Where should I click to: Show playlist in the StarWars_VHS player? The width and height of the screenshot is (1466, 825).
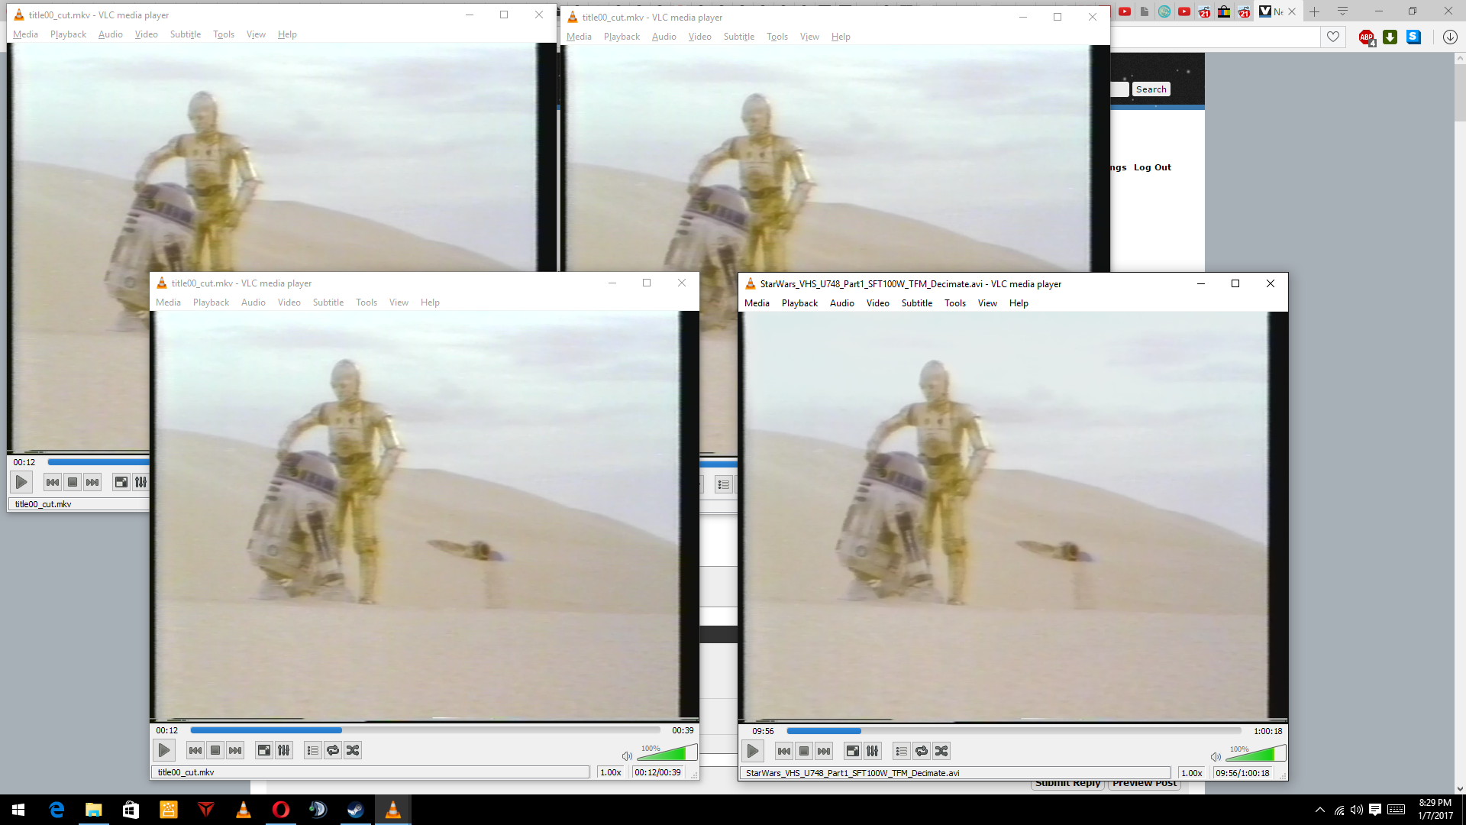(x=902, y=752)
